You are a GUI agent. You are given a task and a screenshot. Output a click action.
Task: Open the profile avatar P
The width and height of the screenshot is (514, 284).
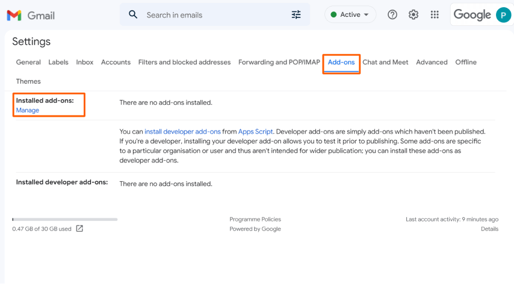pyautogui.click(x=504, y=15)
